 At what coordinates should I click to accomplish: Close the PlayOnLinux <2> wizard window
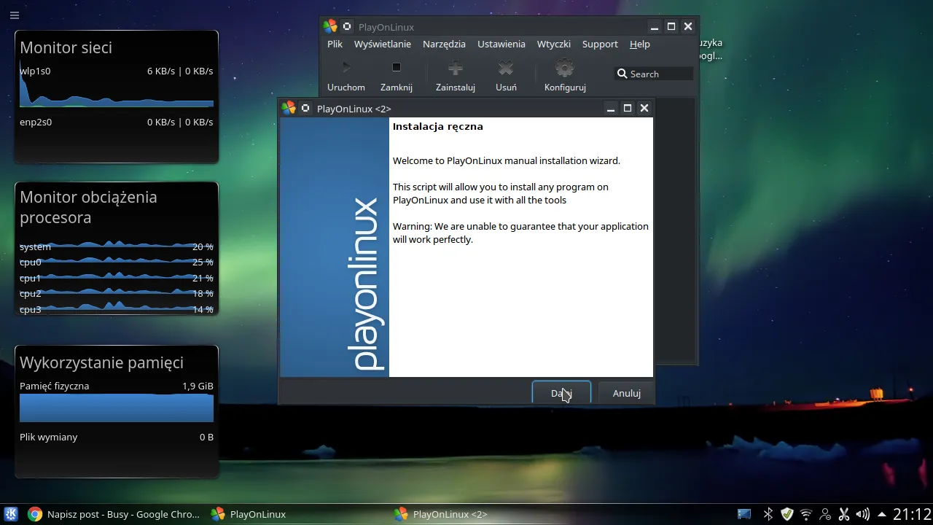644,108
